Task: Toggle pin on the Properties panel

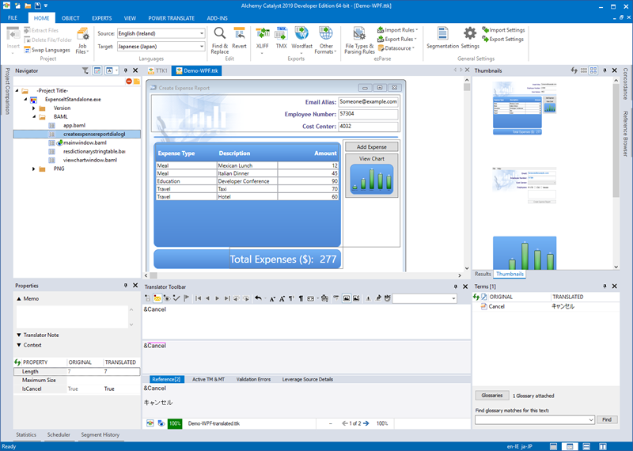Action: [x=126, y=286]
